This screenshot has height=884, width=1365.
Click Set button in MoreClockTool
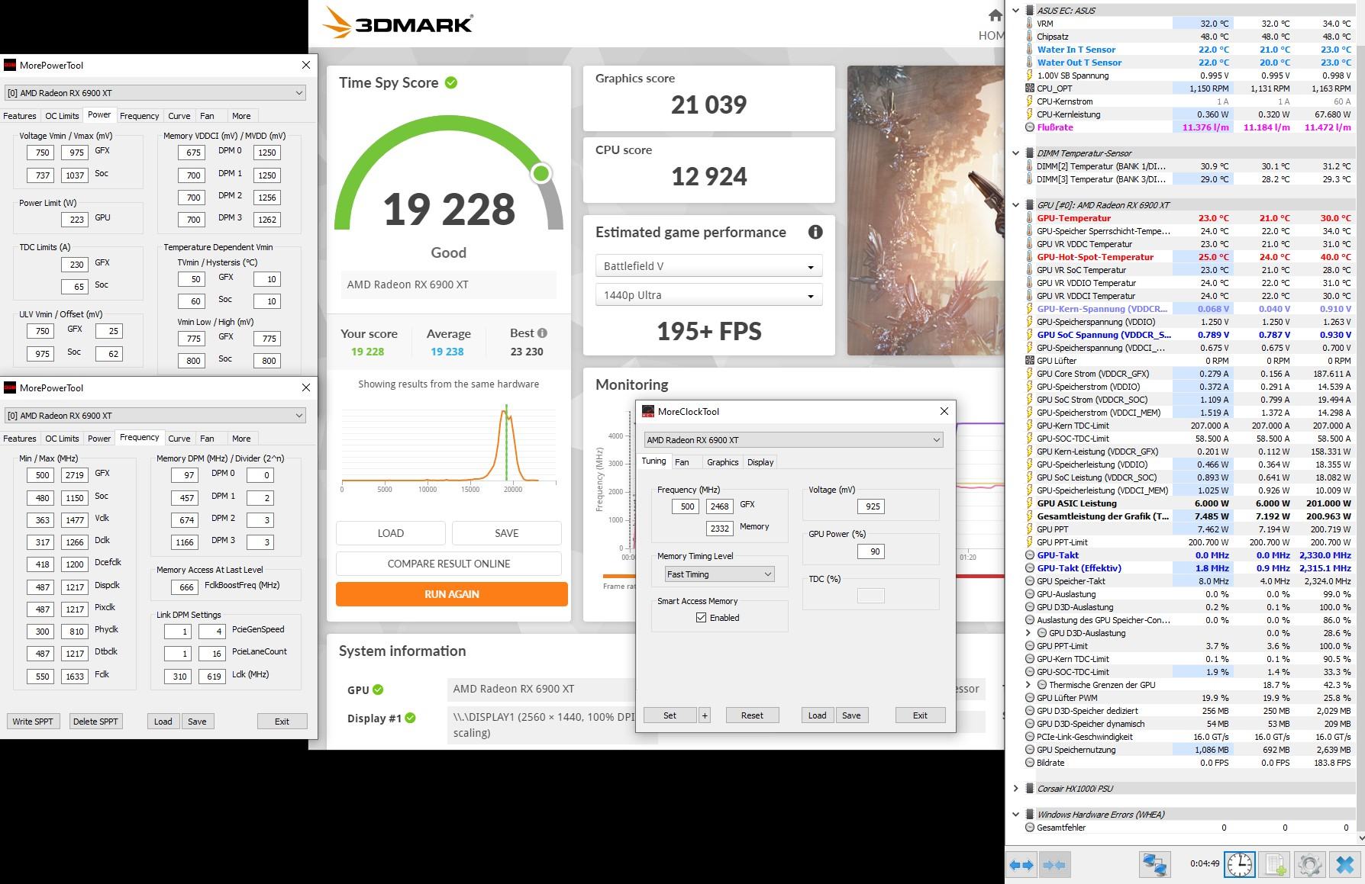(x=670, y=715)
